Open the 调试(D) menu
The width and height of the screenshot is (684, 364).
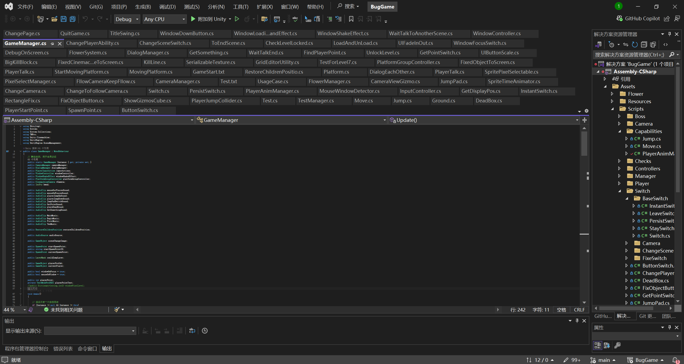[167, 7]
